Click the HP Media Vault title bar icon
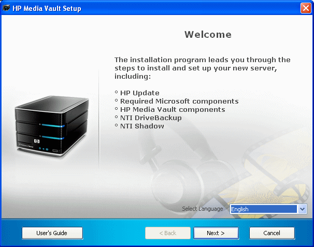 7,8
